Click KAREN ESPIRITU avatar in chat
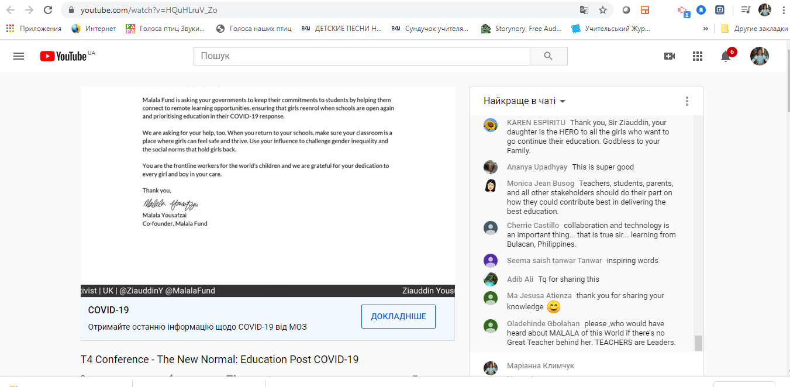Image resolution: width=790 pixels, height=387 pixels. click(491, 125)
